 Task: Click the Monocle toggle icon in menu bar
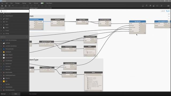pos(42,3)
